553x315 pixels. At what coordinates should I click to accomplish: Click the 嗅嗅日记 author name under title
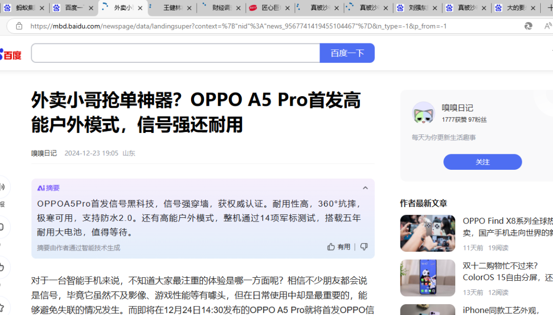(x=44, y=153)
